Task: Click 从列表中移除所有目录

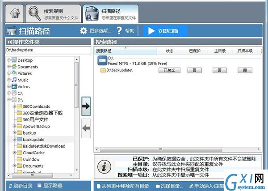Action: (122, 186)
